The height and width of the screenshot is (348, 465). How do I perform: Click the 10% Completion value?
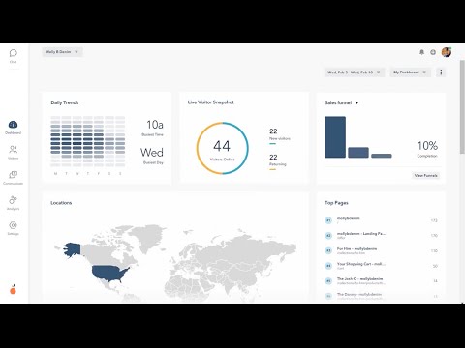click(x=427, y=146)
